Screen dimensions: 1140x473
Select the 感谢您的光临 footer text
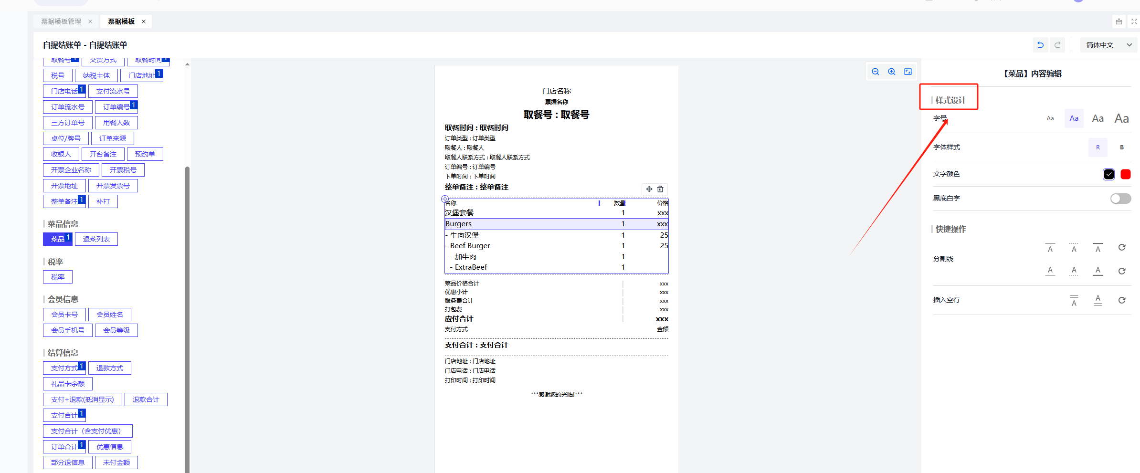[x=557, y=394]
